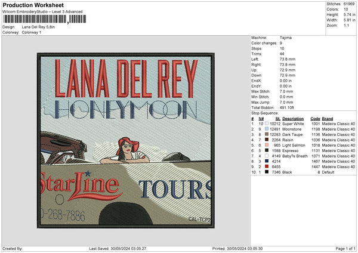Click the Page 1 of 1 footer text
Image resolution: width=358 pixels, height=253 pixels.
[345, 248]
